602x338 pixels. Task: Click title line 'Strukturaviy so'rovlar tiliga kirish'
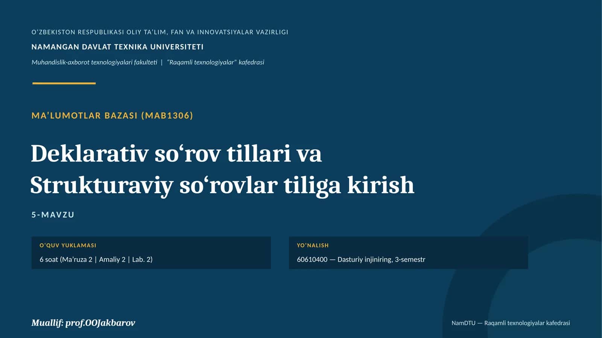[222, 185]
